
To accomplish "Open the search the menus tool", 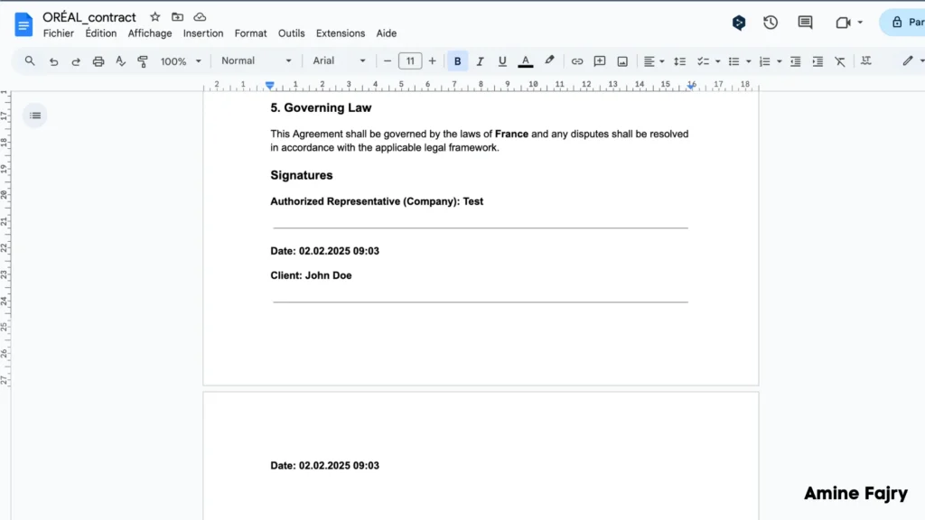I will click(30, 60).
